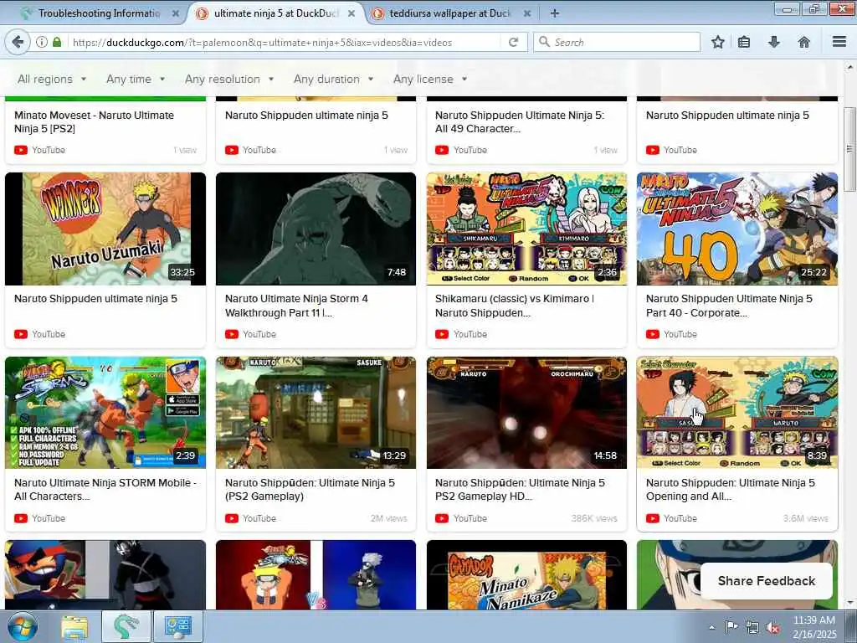
Task: Play the Naruto Uzumaki Winner 33:25 thumbnail
Action: [105, 229]
